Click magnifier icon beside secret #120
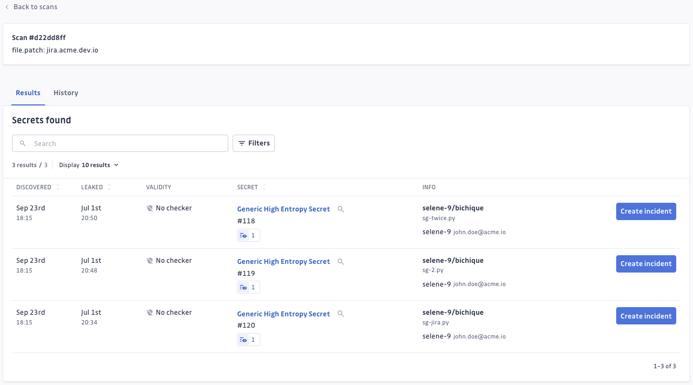The image size is (693, 385). tap(341, 314)
